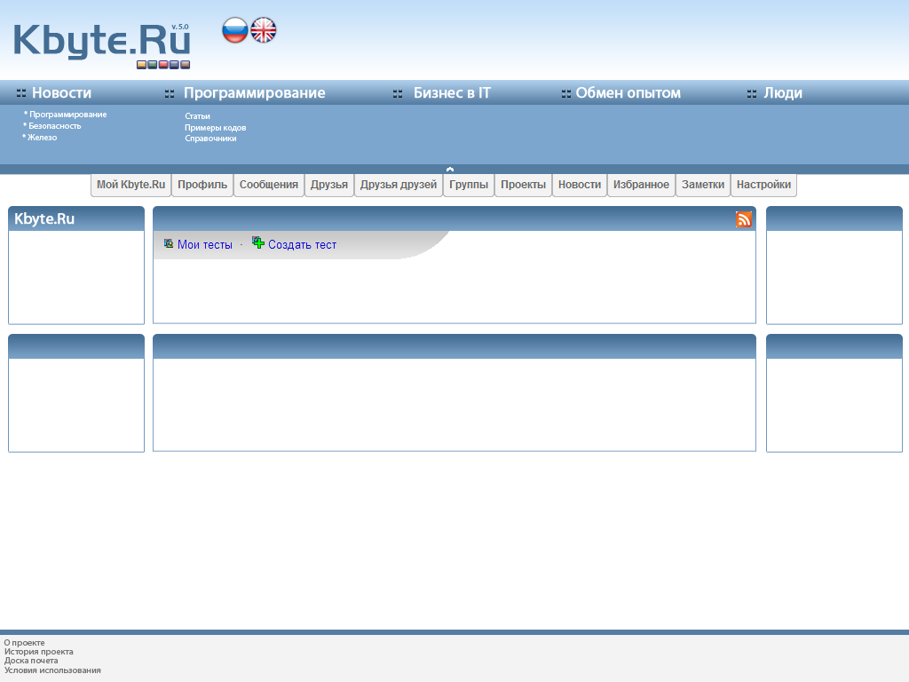This screenshot has width=909, height=682.
Task: Collapse the top menu with the up chevron
Action: [450, 170]
